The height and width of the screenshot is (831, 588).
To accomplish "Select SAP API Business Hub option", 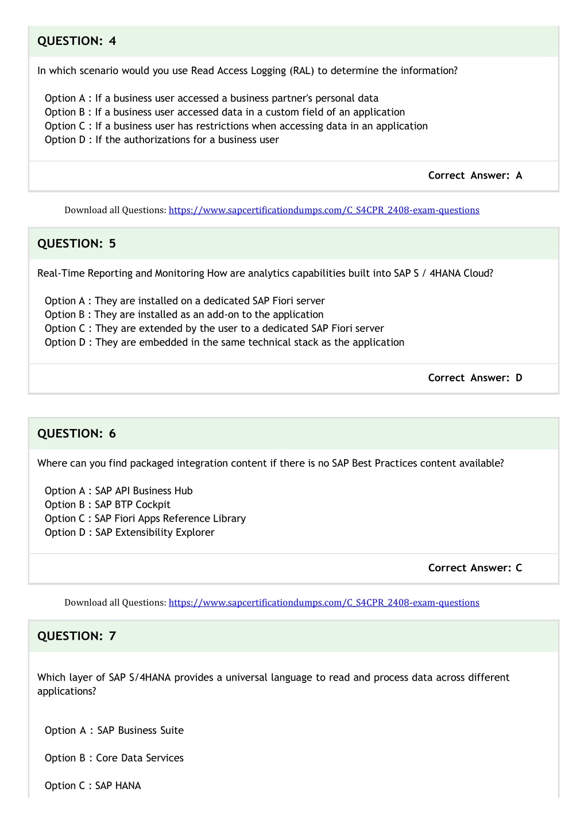I will pyautogui.click(x=119, y=491).
